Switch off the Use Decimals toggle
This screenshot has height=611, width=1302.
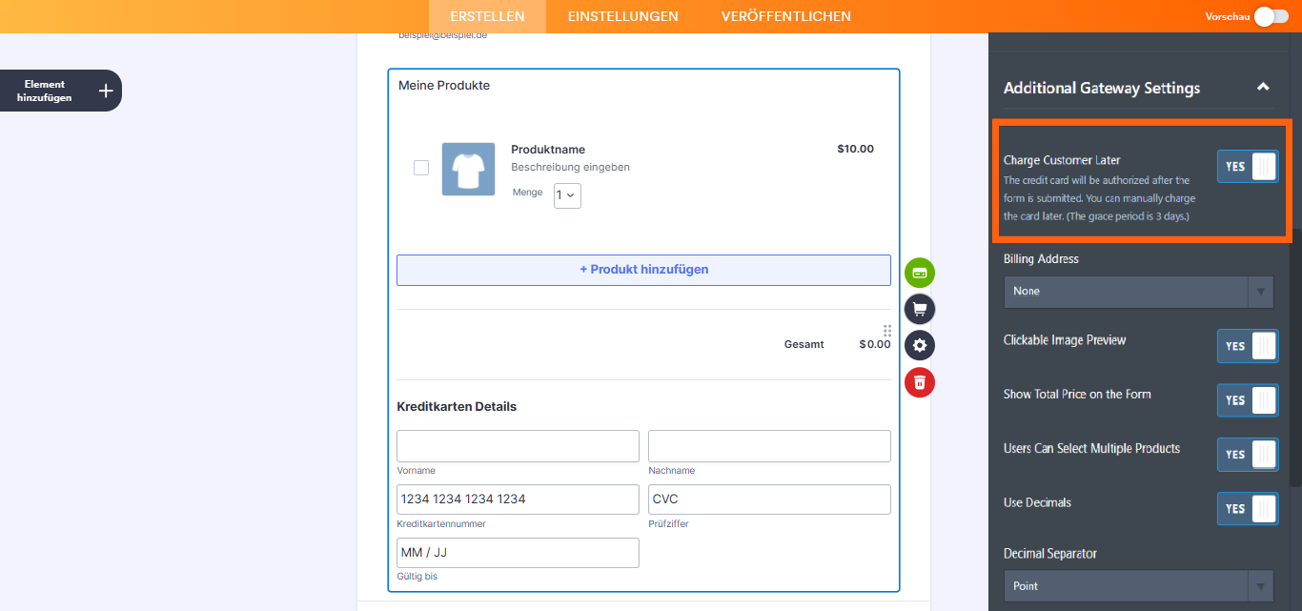pos(1248,509)
